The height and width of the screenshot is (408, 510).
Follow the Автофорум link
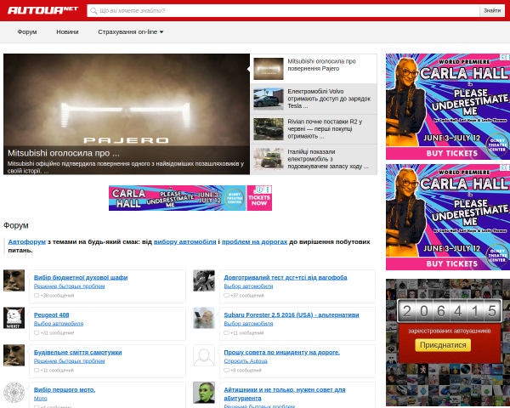coord(26,241)
